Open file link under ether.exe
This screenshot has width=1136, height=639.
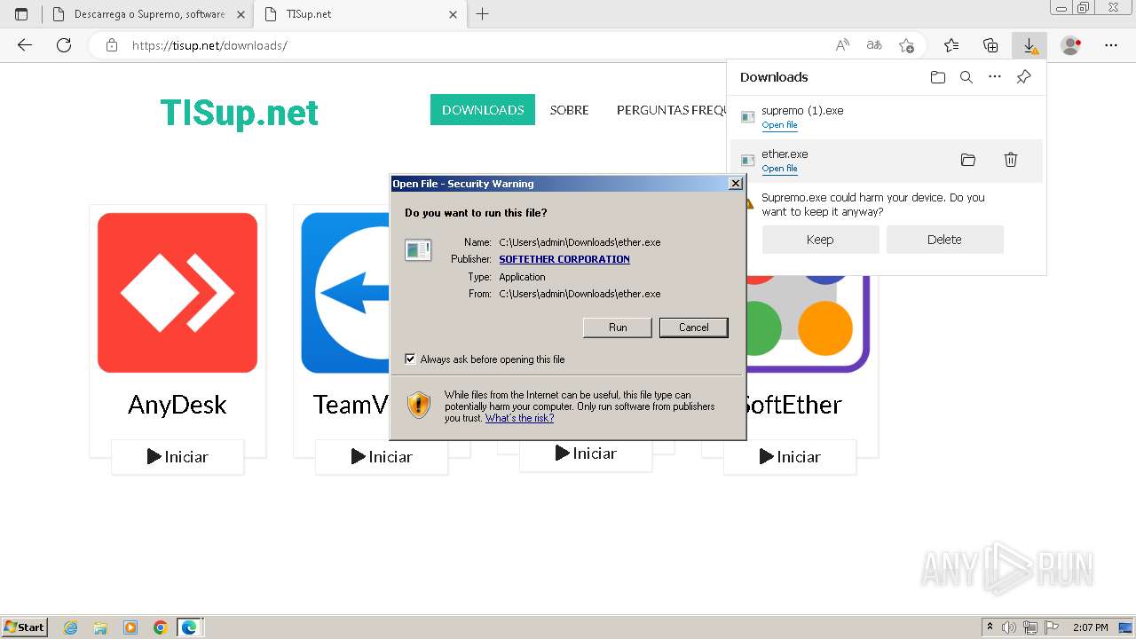point(779,169)
